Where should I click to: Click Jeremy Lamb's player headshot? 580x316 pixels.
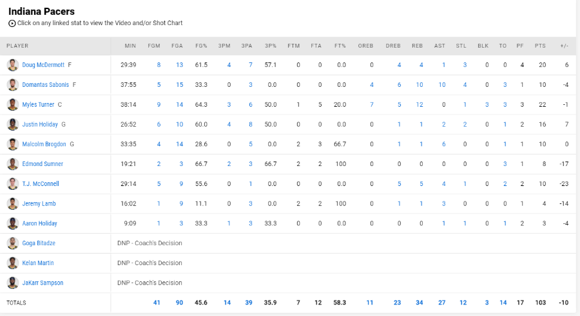(13, 203)
